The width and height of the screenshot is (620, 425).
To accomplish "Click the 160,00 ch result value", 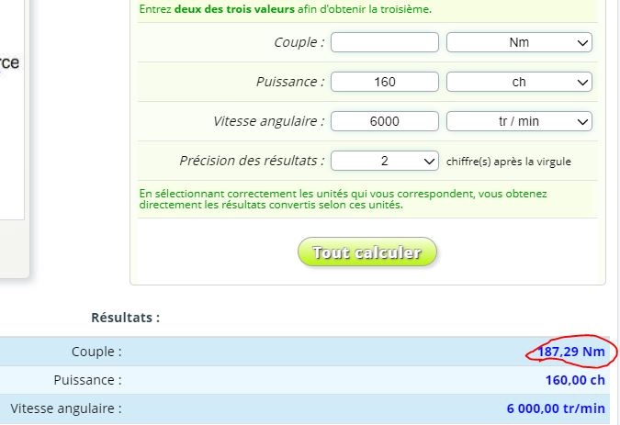I will tap(575, 379).
